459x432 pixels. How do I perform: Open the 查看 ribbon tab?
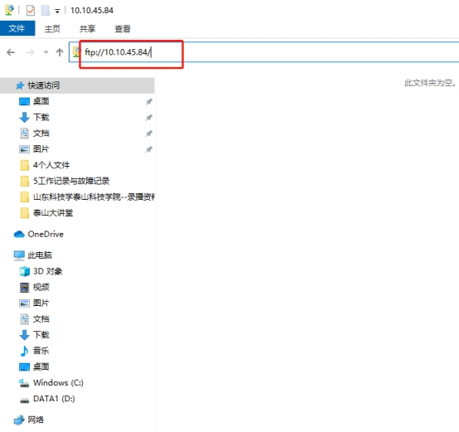point(123,29)
